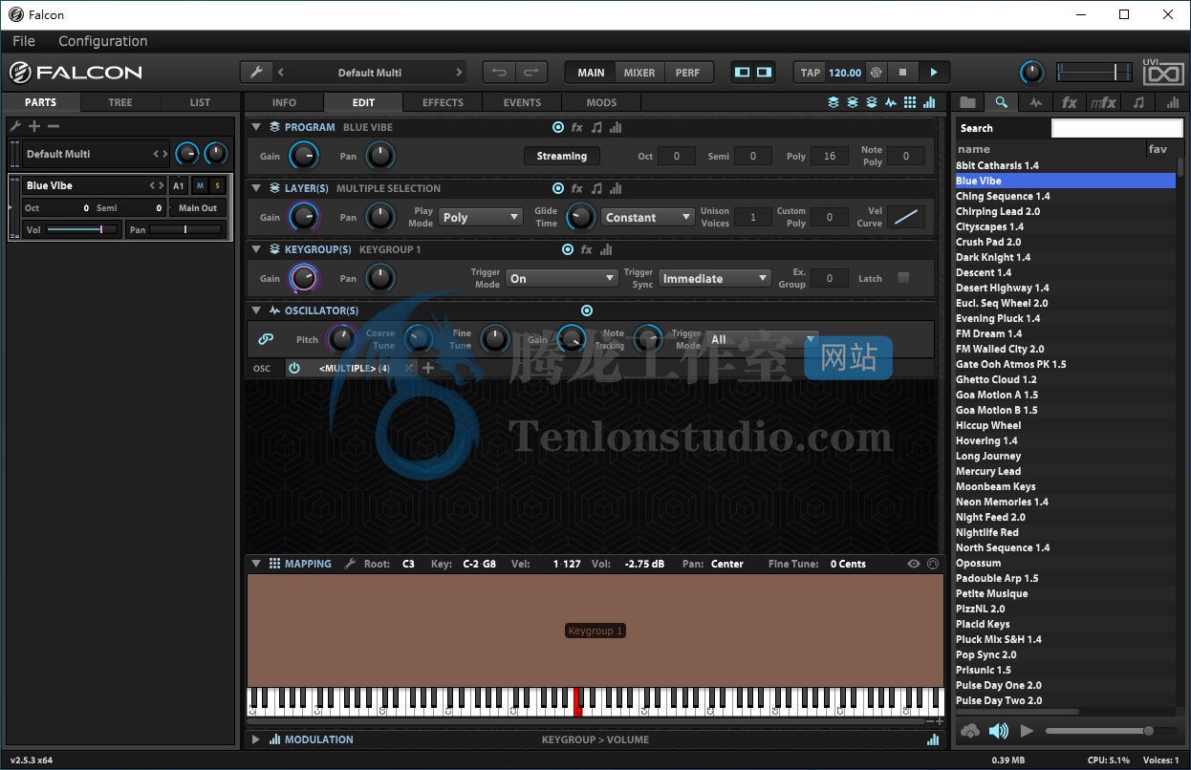Screen dimensions: 1191x770
Task: Open Program fx section icon
Action: [577, 127]
